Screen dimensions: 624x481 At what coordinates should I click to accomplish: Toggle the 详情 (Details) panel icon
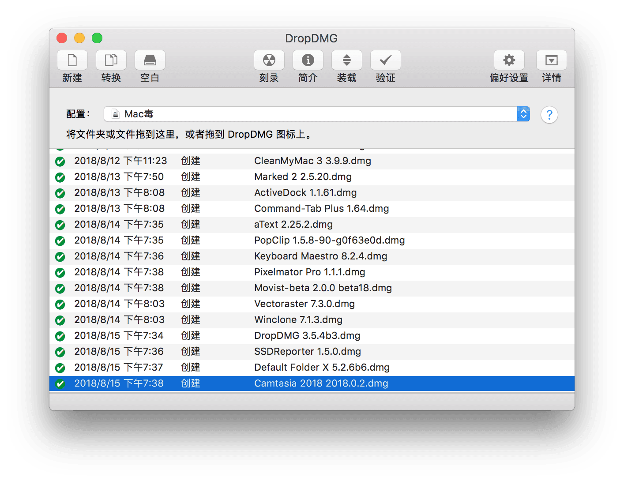552,60
